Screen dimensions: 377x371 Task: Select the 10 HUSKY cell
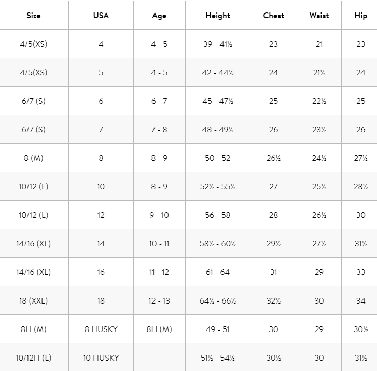pyautogui.click(x=101, y=358)
